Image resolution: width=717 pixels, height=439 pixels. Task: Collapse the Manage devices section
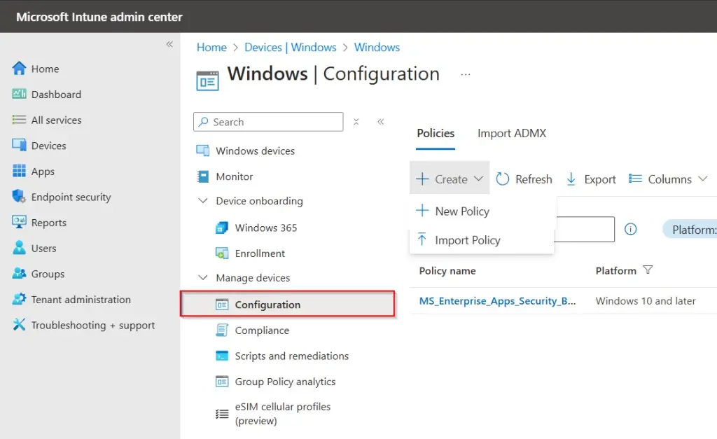click(203, 278)
